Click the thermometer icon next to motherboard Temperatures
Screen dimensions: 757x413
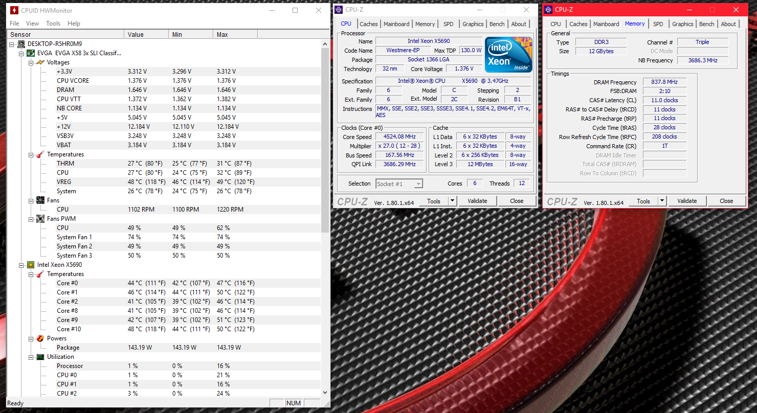pos(40,154)
